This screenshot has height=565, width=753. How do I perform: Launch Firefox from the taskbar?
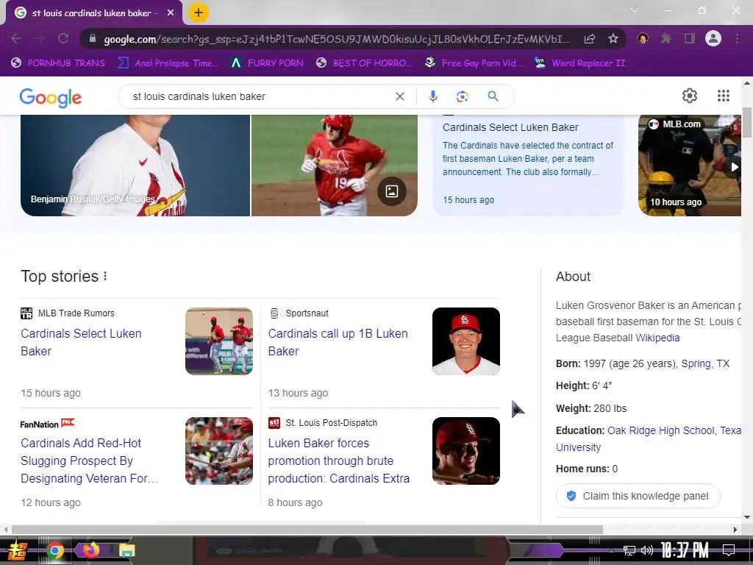click(x=90, y=550)
